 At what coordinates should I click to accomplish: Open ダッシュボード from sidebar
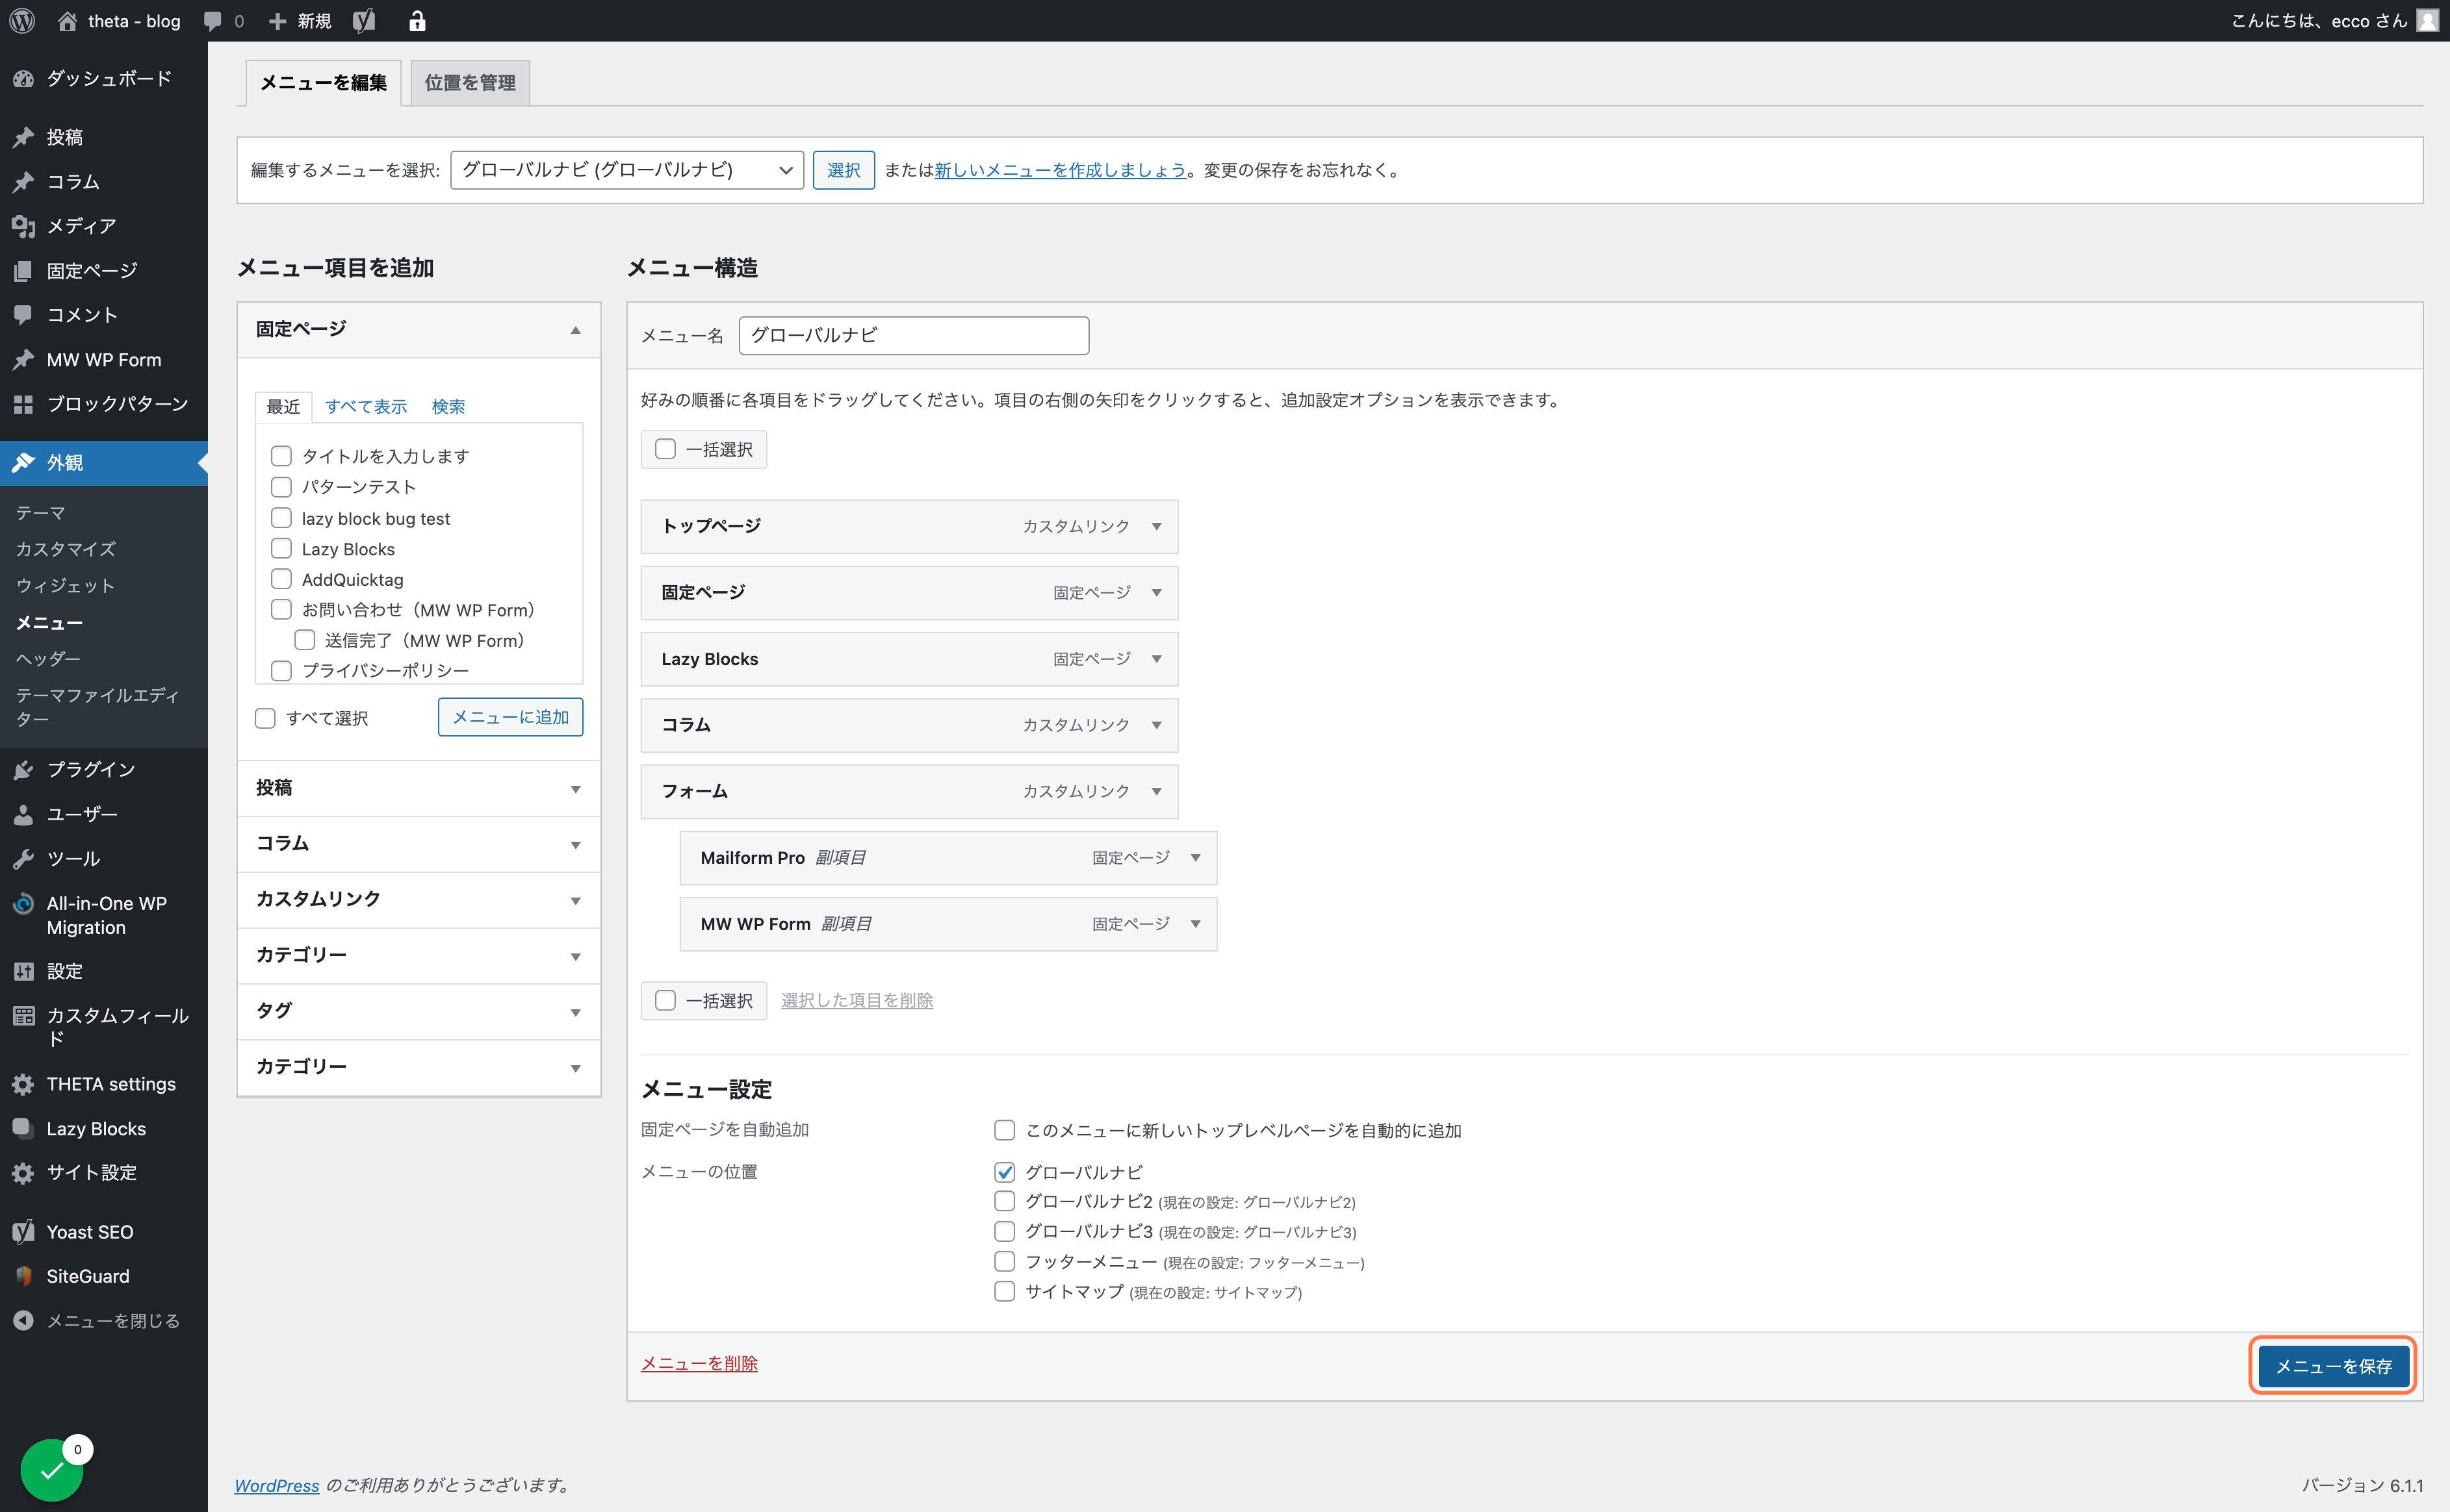tap(104, 78)
